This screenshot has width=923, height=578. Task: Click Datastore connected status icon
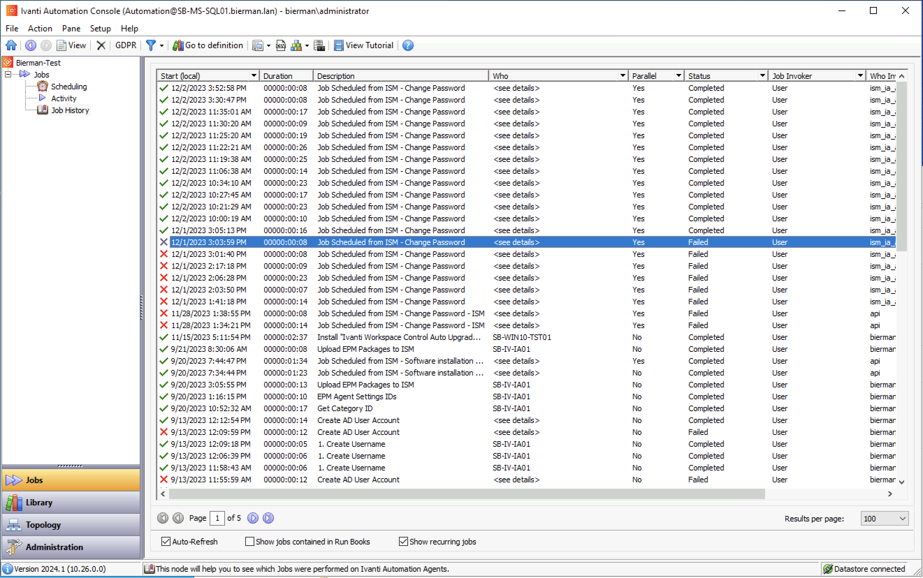point(828,569)
